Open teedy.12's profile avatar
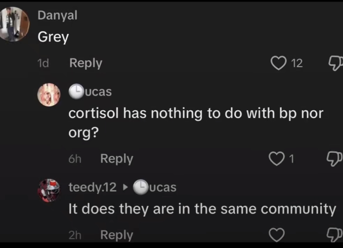 49,190
